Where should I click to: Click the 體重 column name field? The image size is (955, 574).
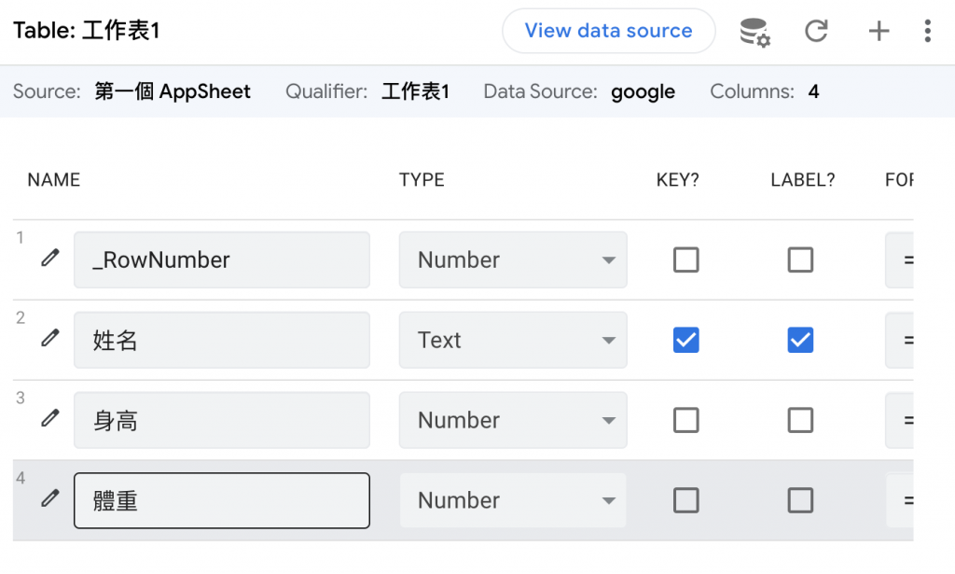click(222, 501)
